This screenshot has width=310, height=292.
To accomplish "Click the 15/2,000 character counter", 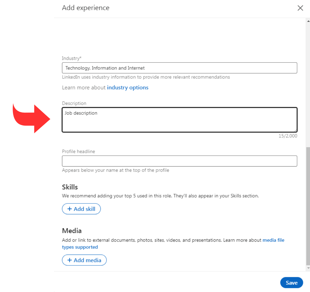I will (x=288, y=136).
